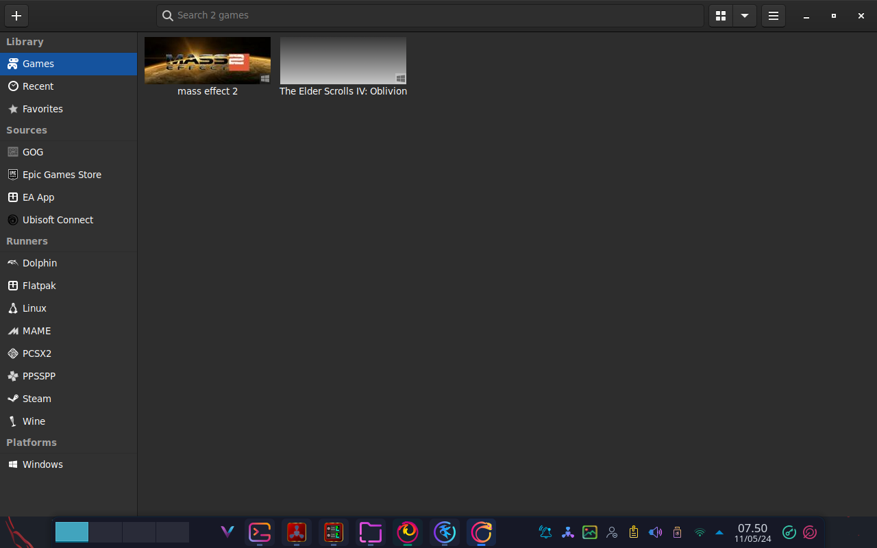Select The Elder Scrolls IV: Oblivion banner

[343, 60]
